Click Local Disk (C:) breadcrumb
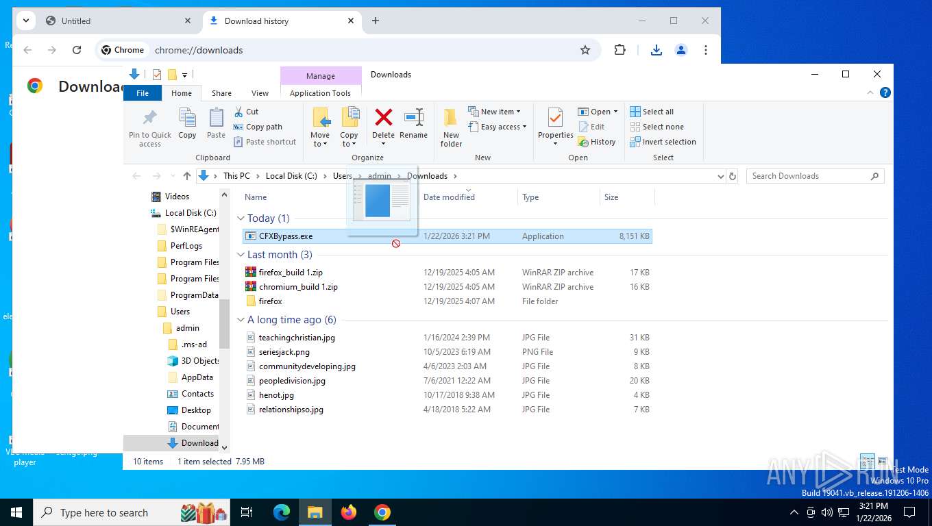932x526 pixels. click(291, 176)
